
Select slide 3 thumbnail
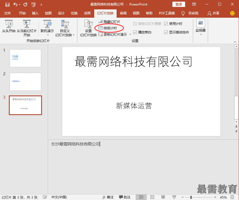[x=25, y=105]
